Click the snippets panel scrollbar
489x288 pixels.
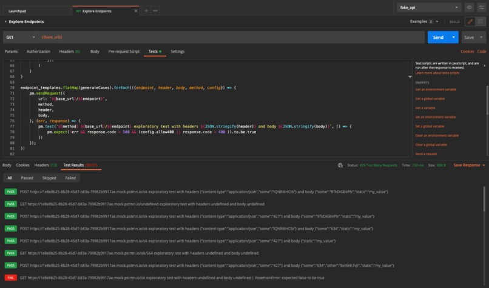(487, 100)
